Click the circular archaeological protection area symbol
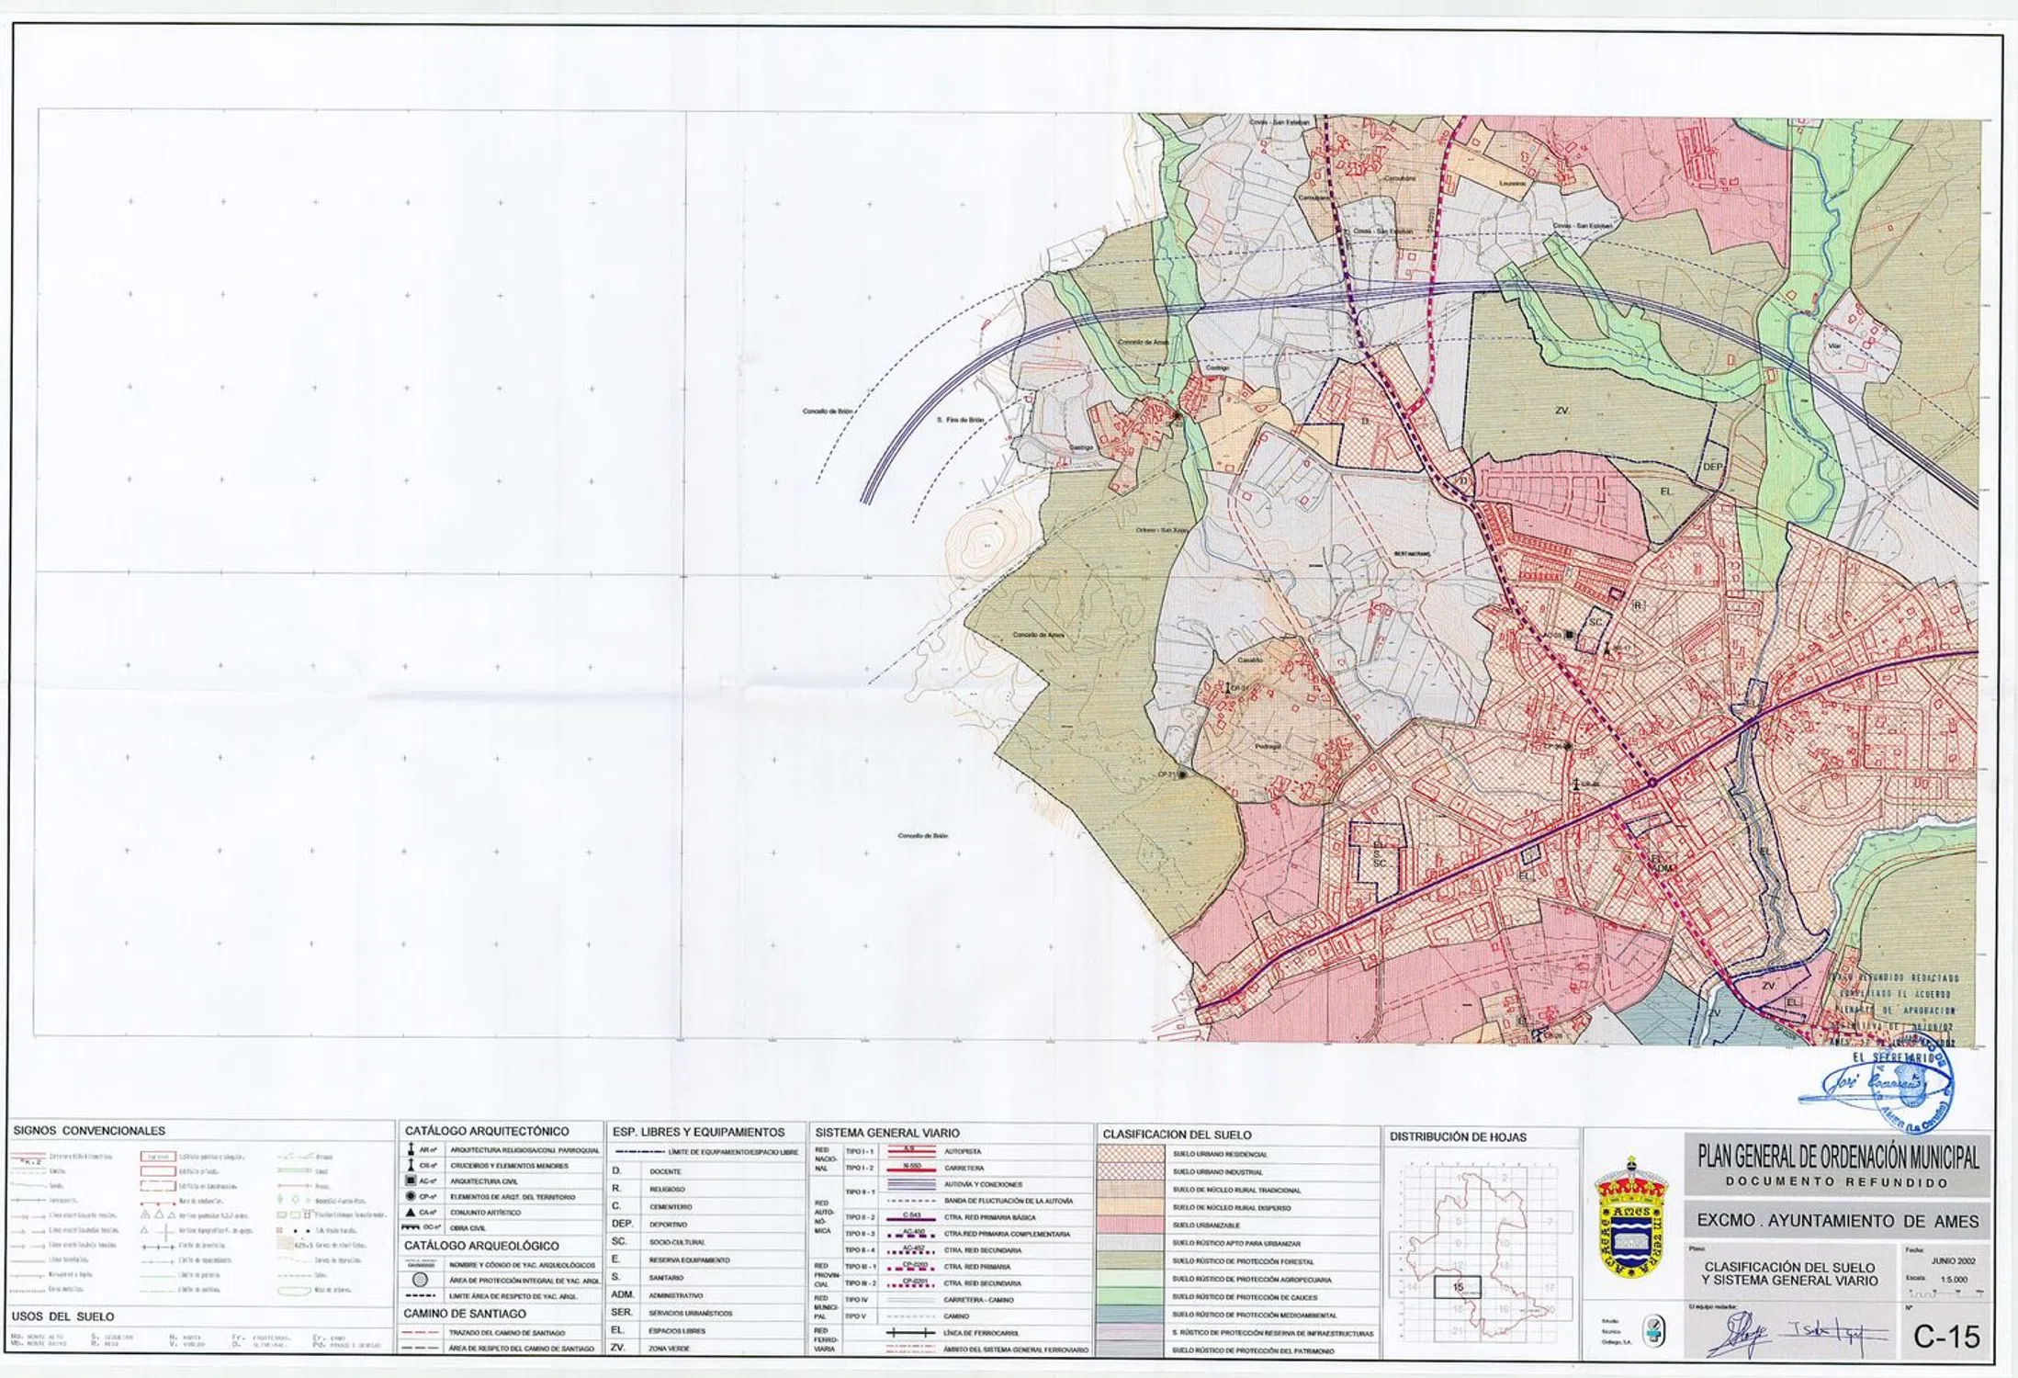Viewport: 2018px width, 1378px height. coord(420,1281)
